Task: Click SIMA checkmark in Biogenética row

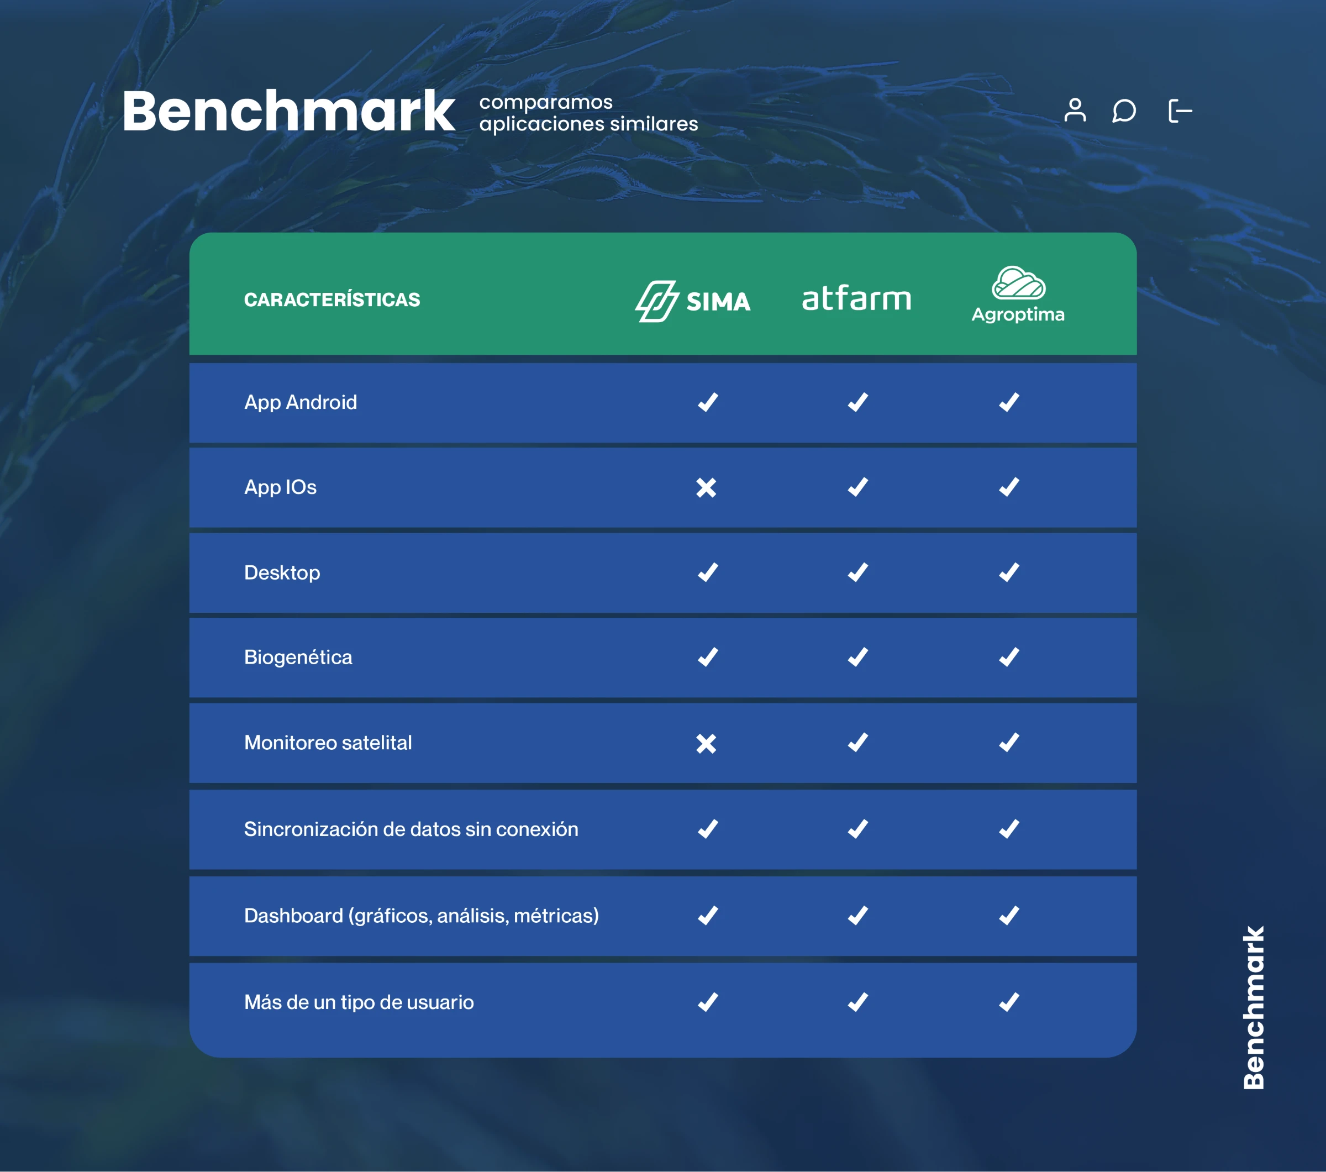Action: point(708,658)
